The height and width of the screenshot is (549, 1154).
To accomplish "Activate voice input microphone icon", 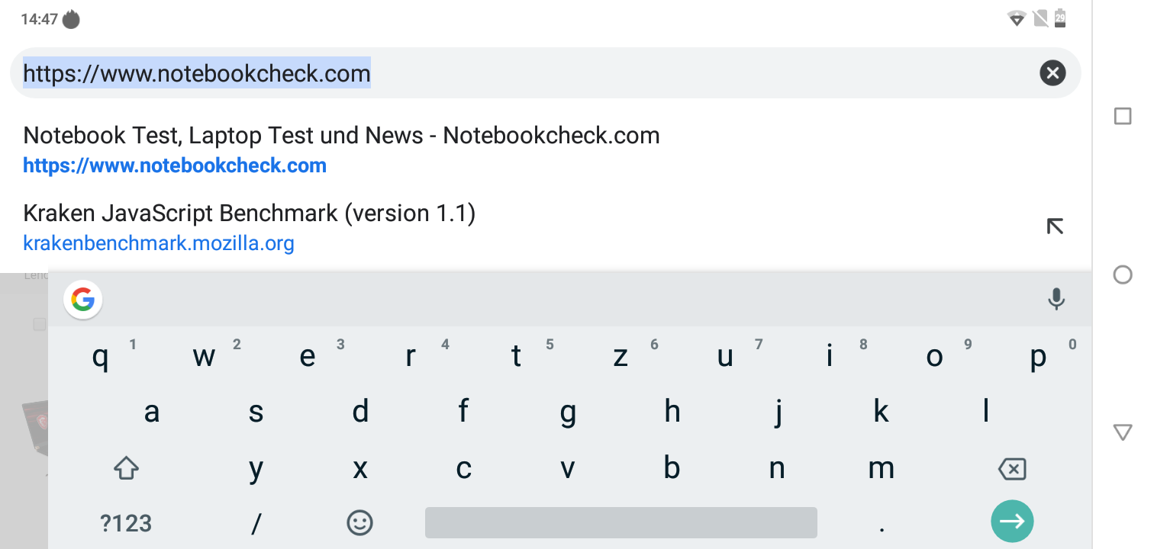I will 1056,300.
